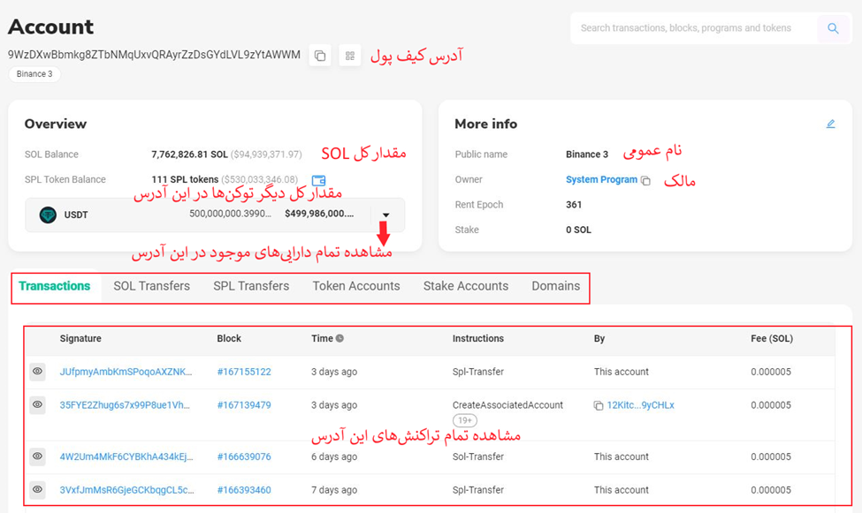Show the address QR code
The width and height of the screenshot is (862, 513).
click(349, 56)
